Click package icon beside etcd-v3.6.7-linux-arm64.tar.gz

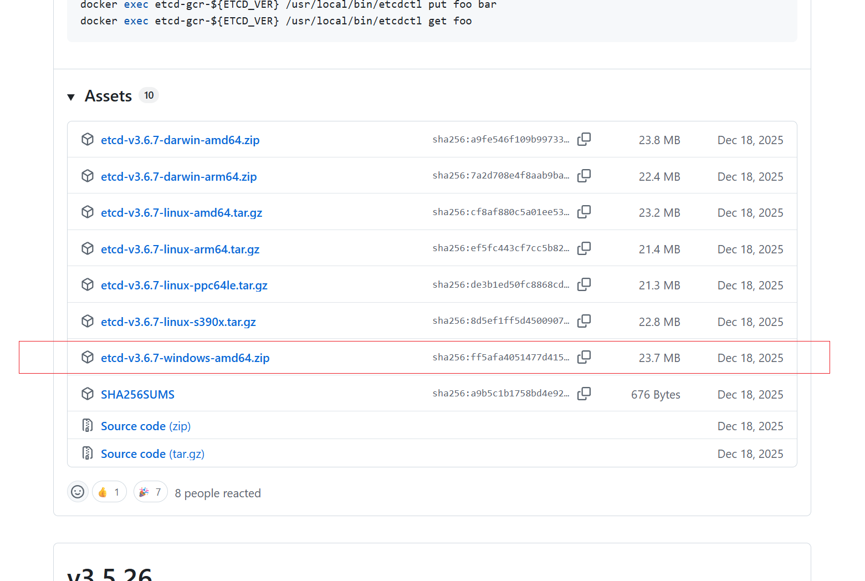[x=88, y=248]
